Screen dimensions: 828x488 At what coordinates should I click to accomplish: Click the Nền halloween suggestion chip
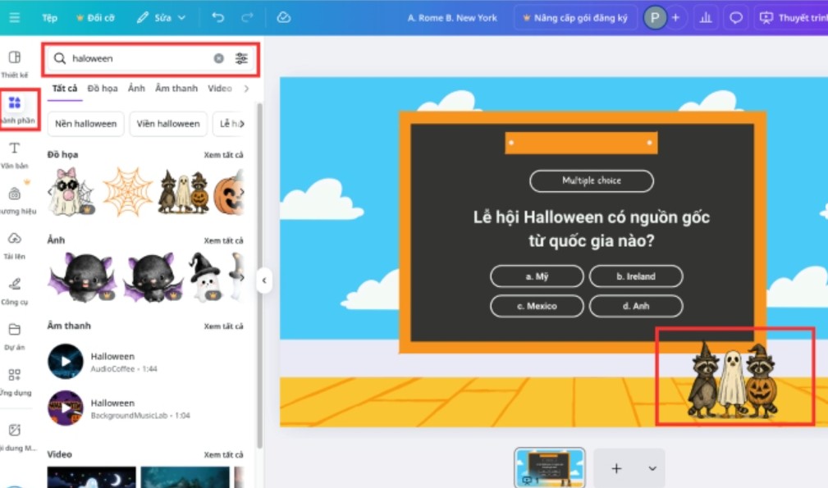85,124
